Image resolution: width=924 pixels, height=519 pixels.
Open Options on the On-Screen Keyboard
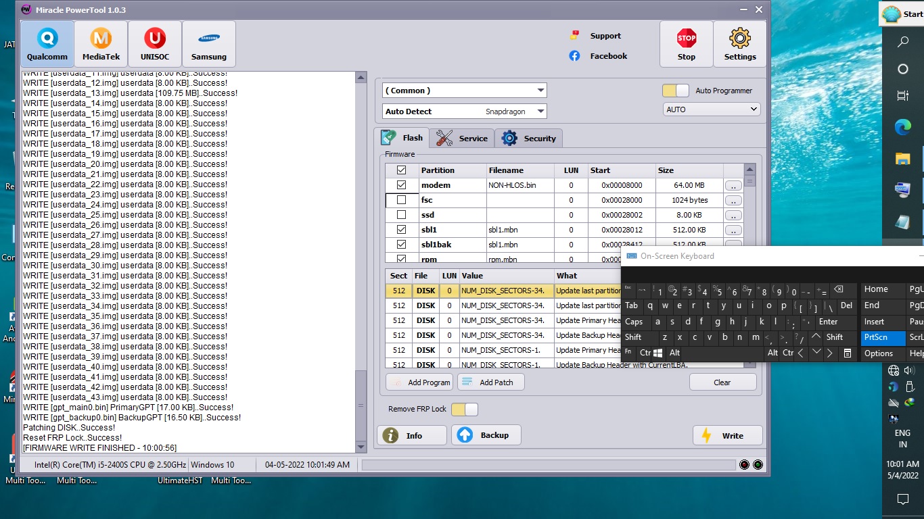(x=883, y=353)
